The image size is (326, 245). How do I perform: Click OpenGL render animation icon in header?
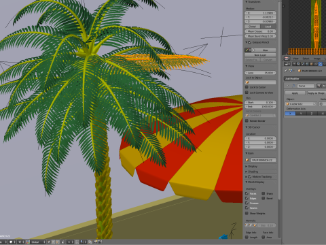point(100,242)
